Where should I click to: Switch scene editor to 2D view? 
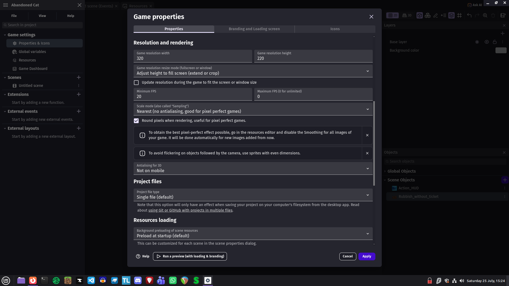point(393,15)
